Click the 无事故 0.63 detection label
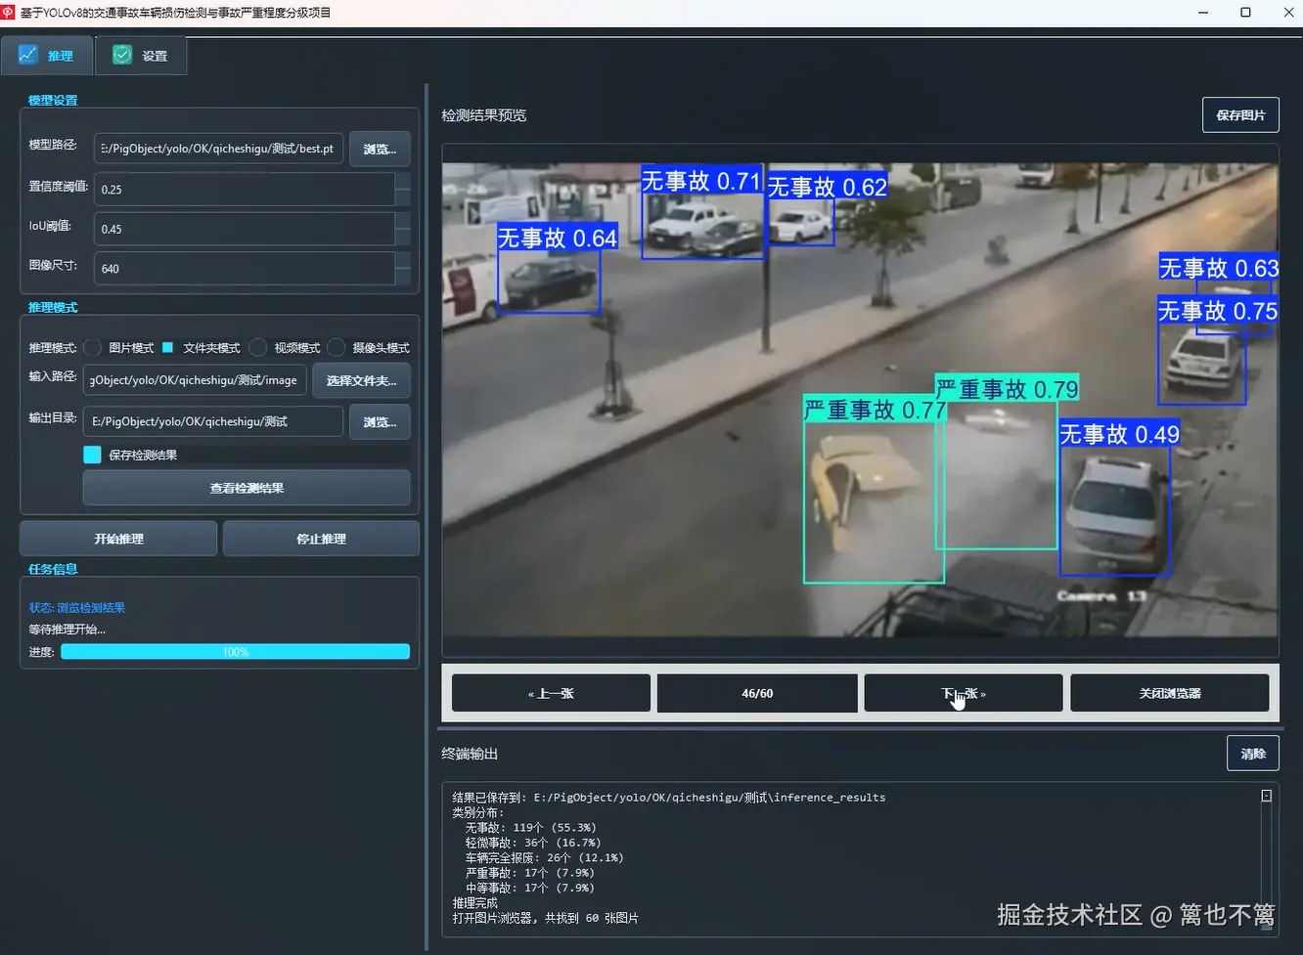The image size is (1303, 955). click(x=1219, y=268)
